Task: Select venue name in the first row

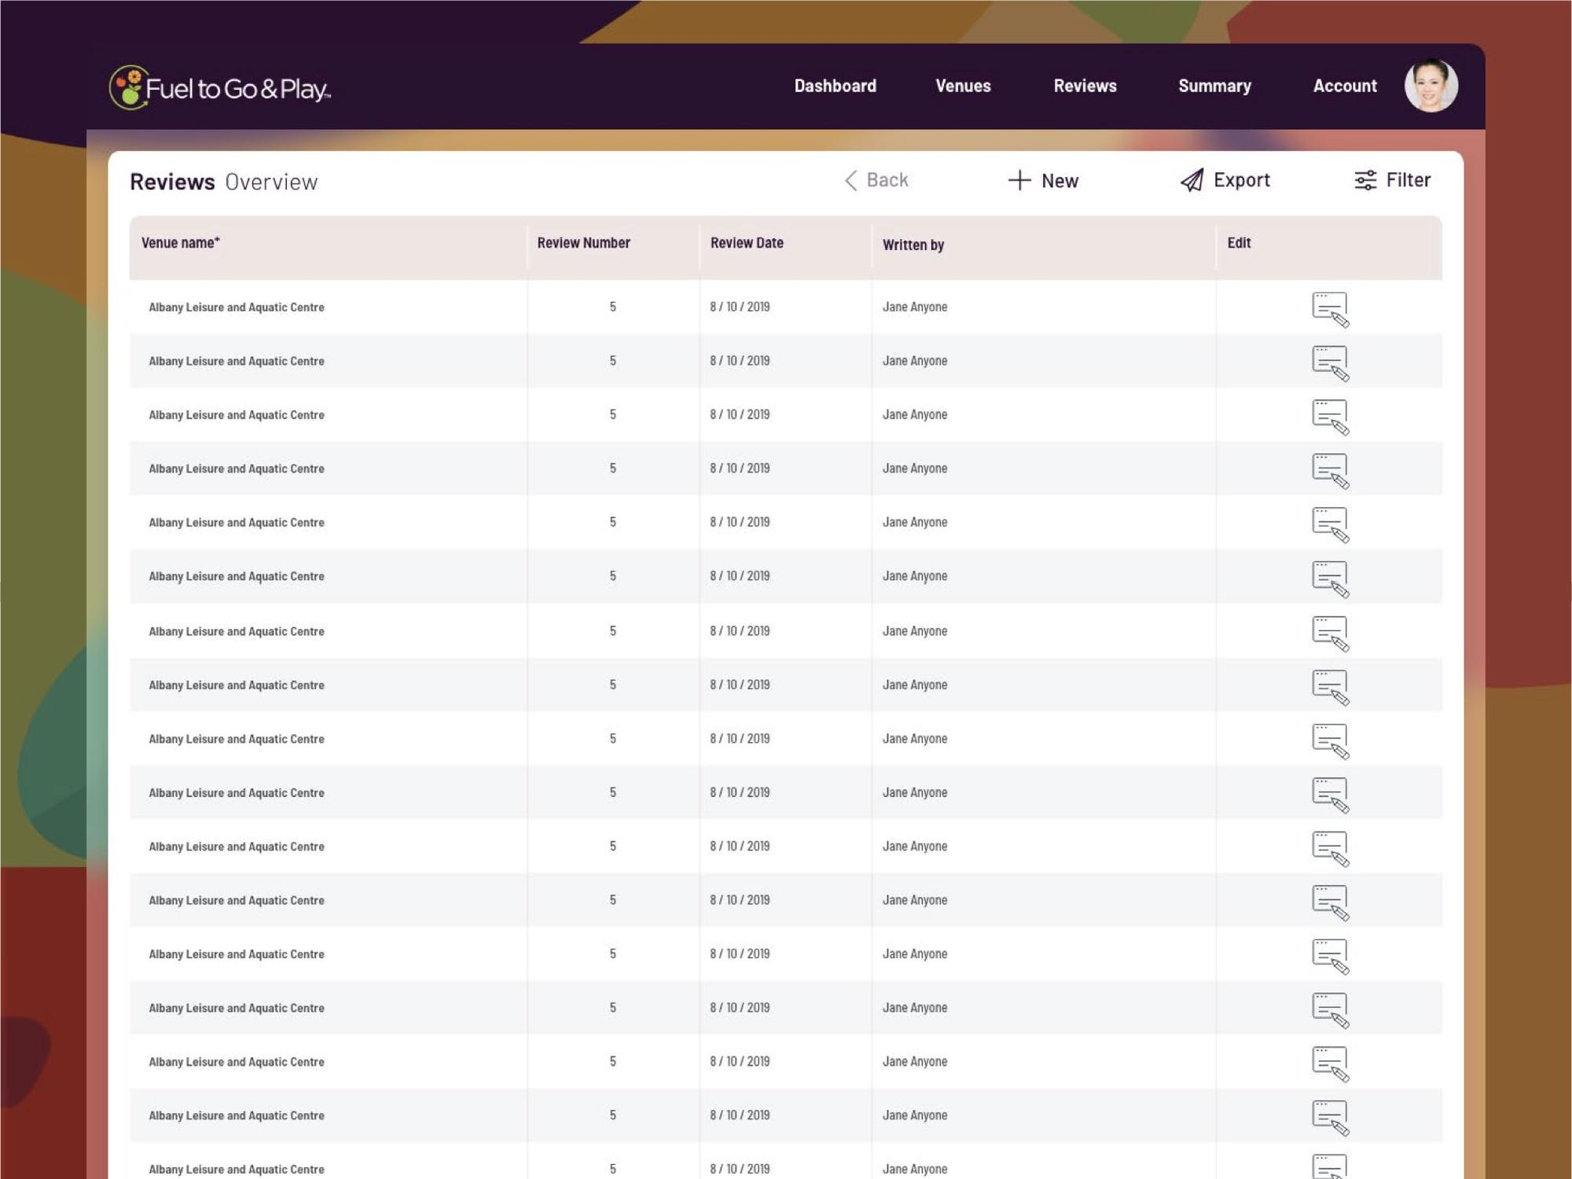Action: (237, 307)
